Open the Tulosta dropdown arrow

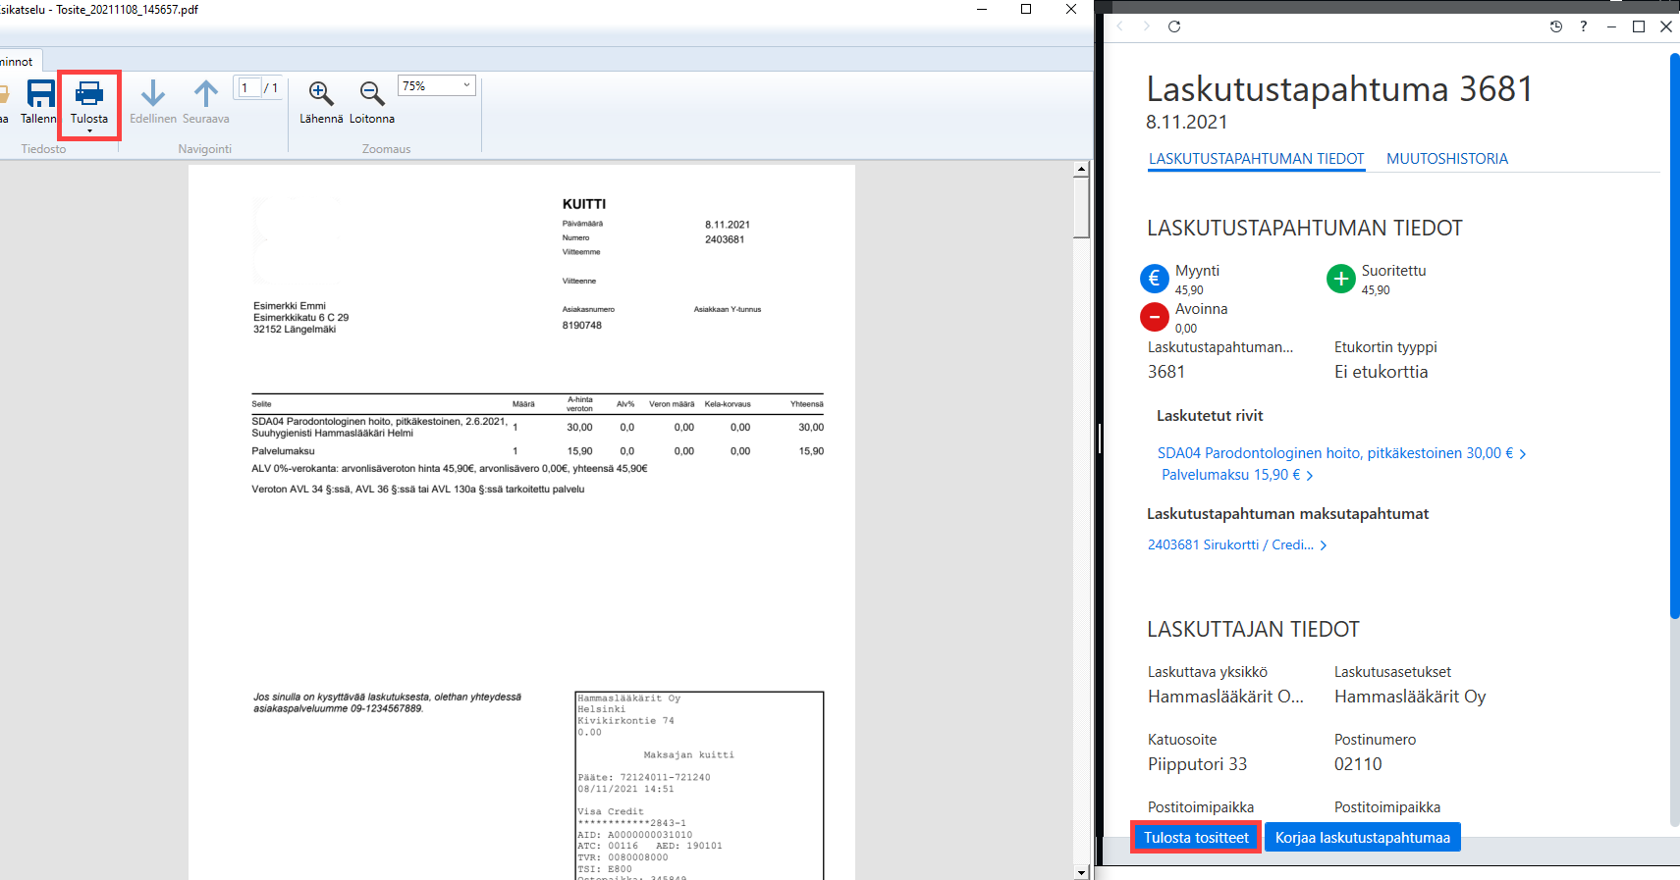[89, 131]
